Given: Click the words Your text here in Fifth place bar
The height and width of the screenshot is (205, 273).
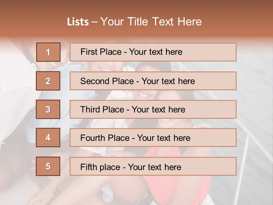Looking at the screenshot, I should (155, 167).
